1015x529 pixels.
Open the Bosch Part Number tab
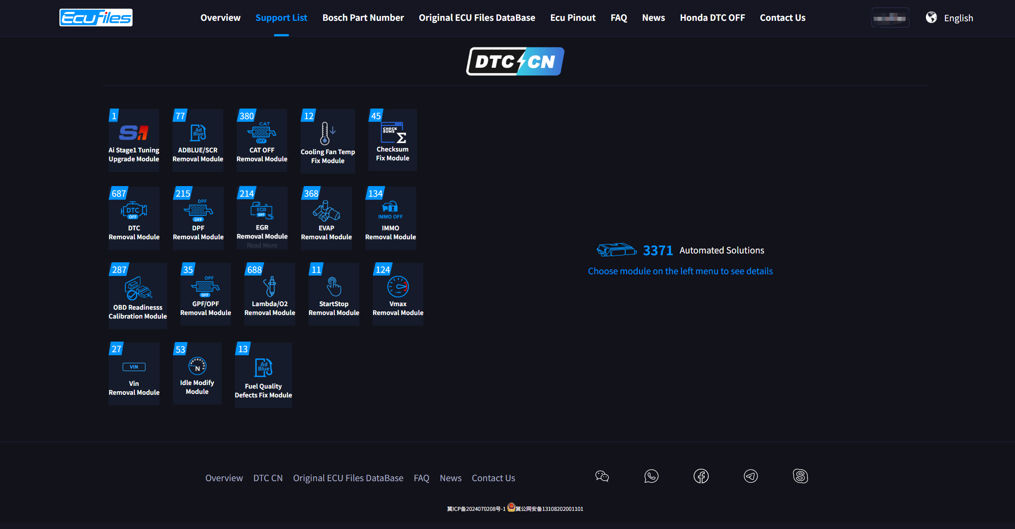click(x=363, y=18)
